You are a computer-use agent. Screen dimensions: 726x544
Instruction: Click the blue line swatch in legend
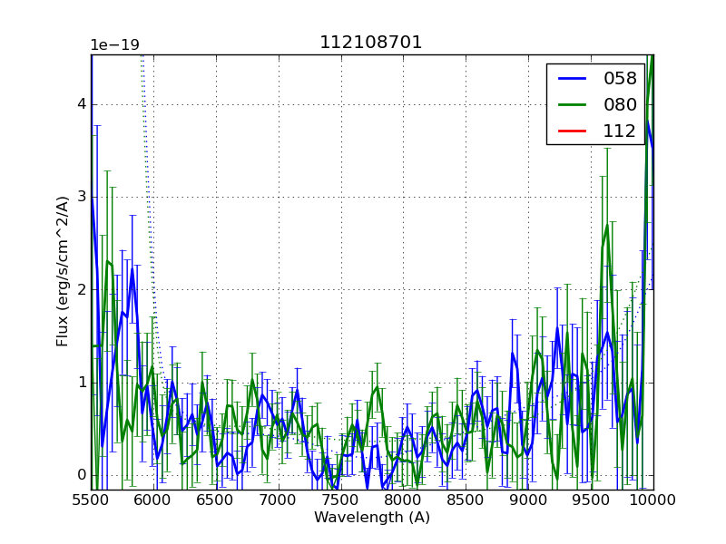[x=572, y=79]
